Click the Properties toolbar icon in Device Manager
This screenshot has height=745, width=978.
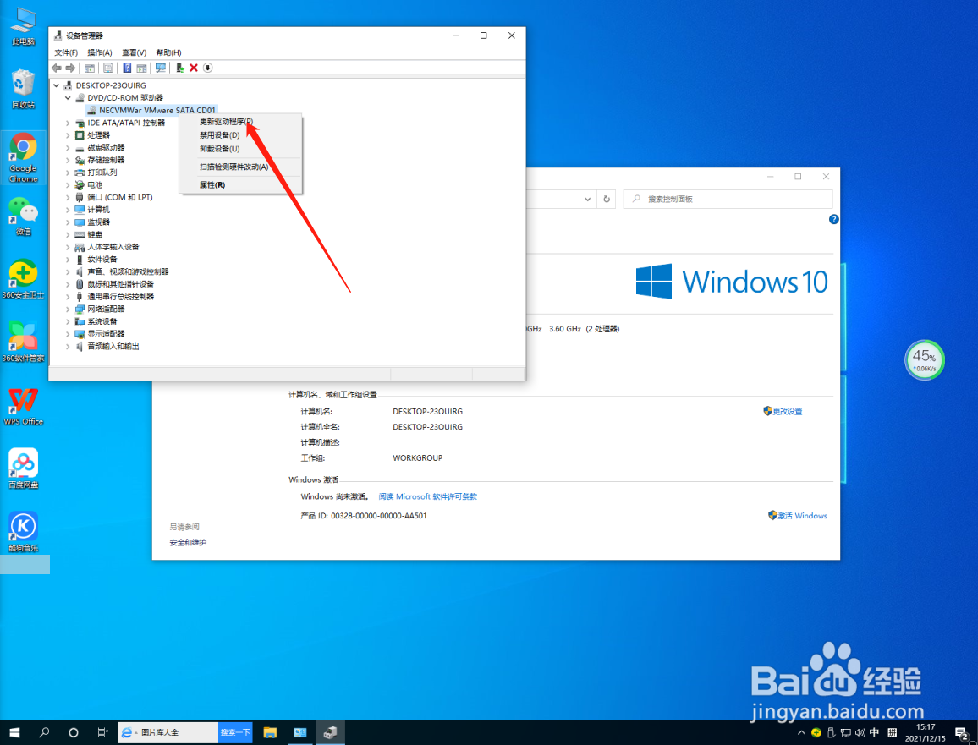pos(107,68)
